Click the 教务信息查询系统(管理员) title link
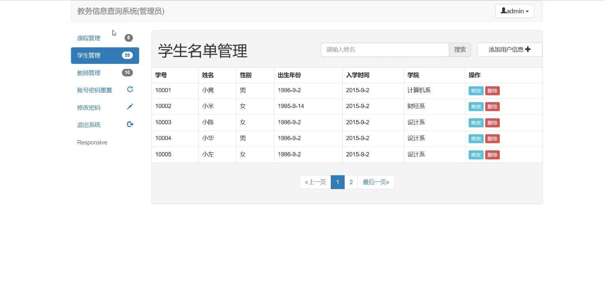Image resolution: width=605 pixels, height=290 pixels. [x=121, y=11]
